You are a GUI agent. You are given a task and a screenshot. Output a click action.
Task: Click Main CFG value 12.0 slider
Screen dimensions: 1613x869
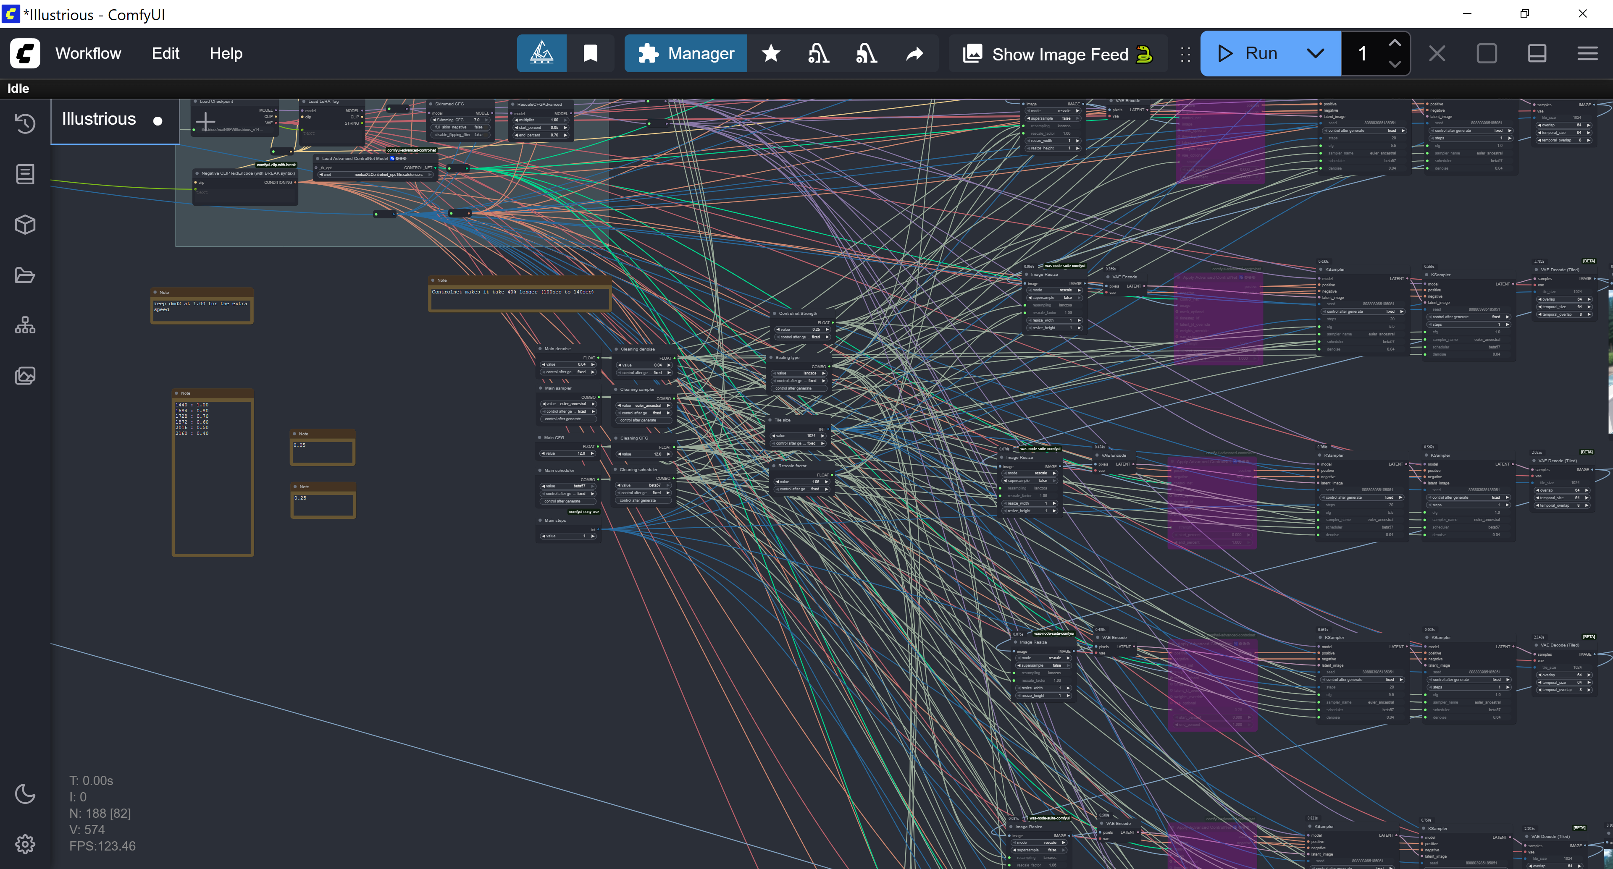click(x=568, y=453)
